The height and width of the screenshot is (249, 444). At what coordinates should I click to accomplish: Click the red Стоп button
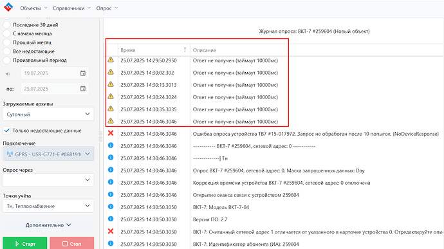[72, 244]
